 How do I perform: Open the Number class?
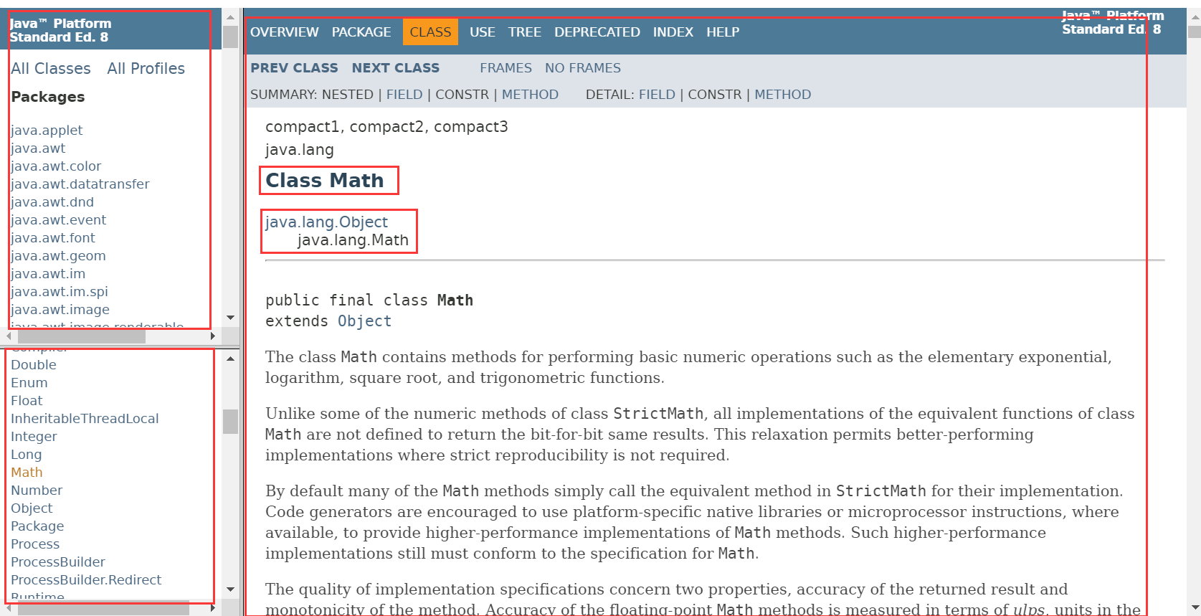click(x=37, y=491)
